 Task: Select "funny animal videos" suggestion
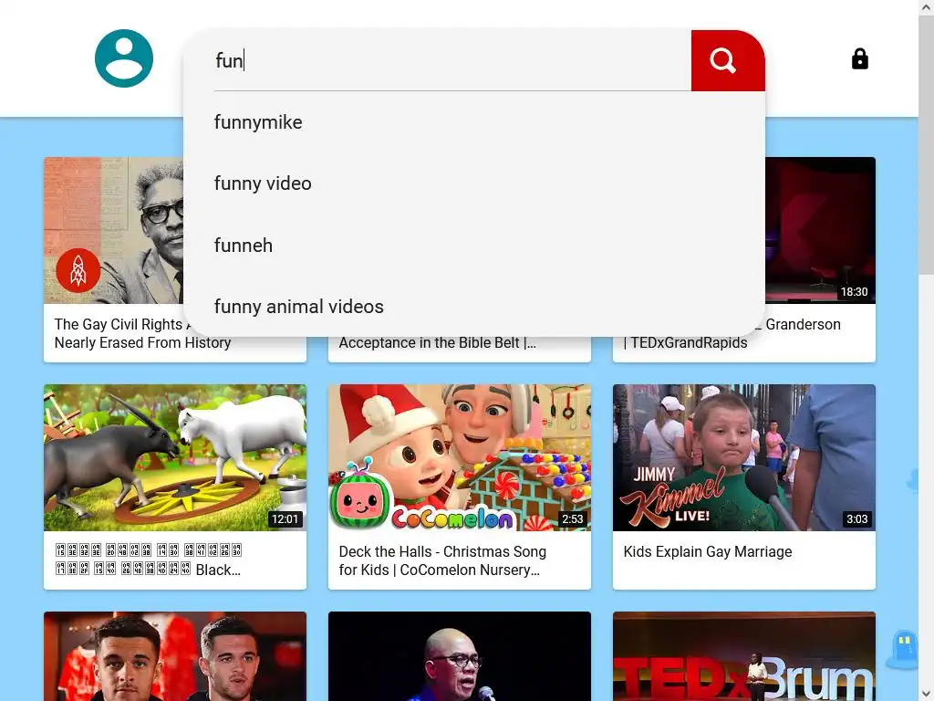pyautogui.click(x=474, y=307)
